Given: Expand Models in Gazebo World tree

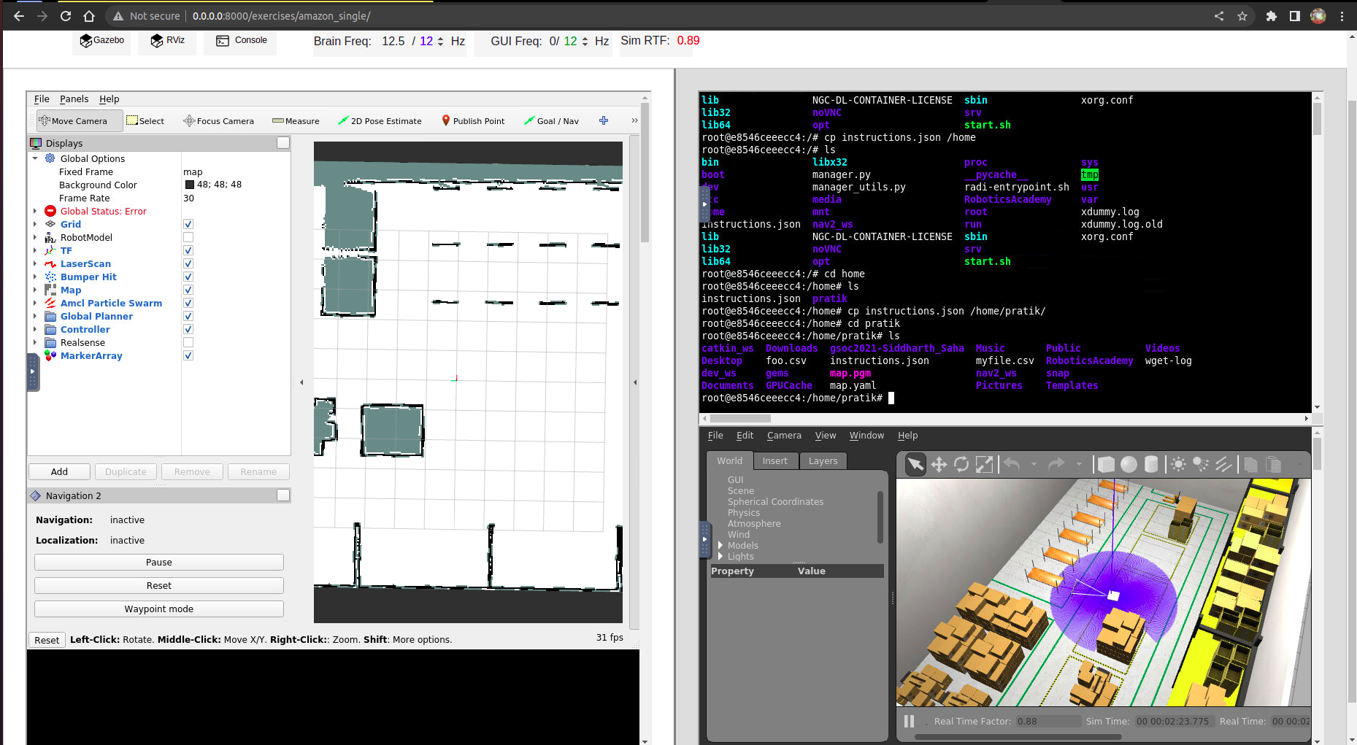Looking at the screenshot, I should [720, 545].
